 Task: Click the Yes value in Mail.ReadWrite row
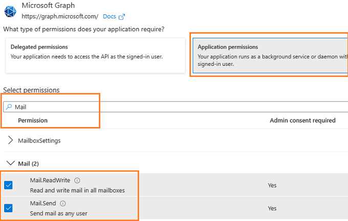pos(272,185)
